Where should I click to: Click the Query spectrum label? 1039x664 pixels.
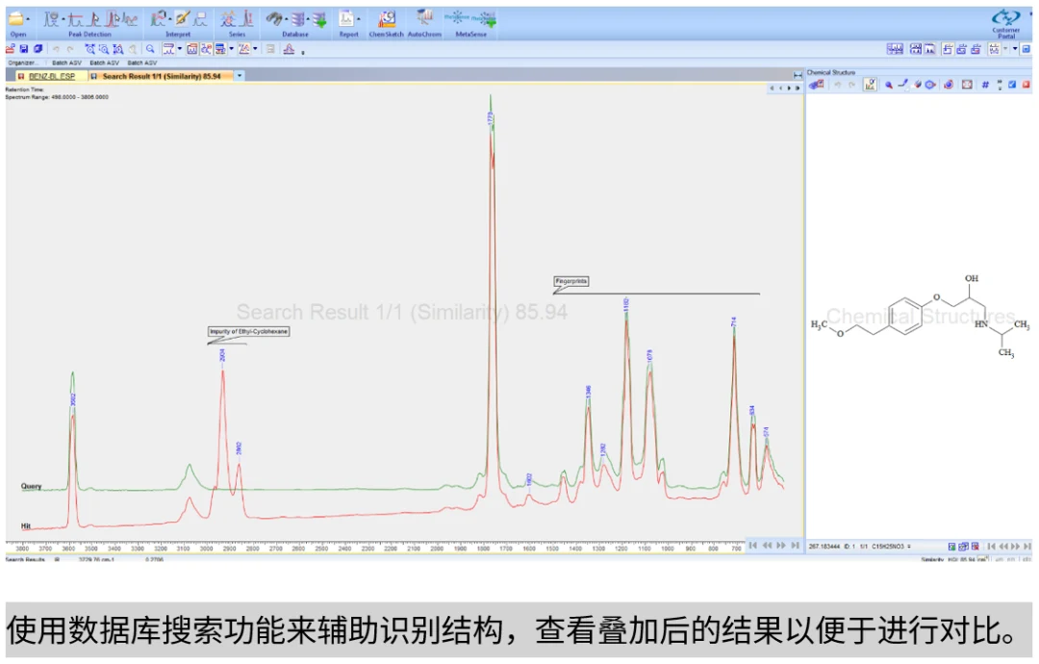point(31,486)
